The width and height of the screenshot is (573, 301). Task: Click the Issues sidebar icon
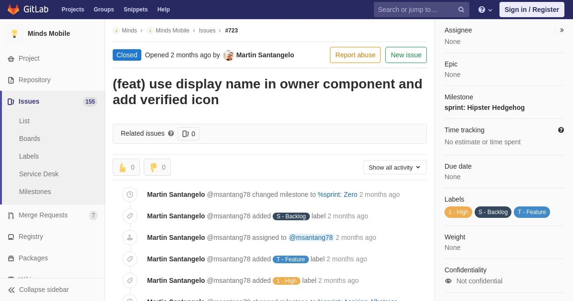tap(11, 102)
